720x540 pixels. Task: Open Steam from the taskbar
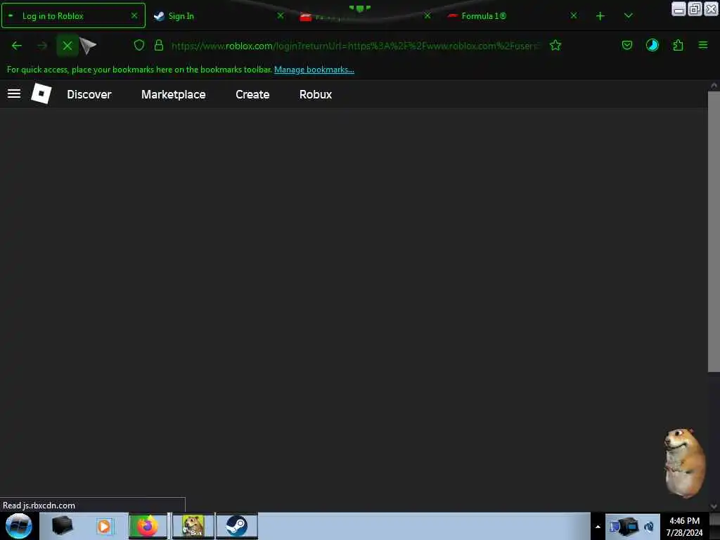pyautogui.click(x=237, y=526)
